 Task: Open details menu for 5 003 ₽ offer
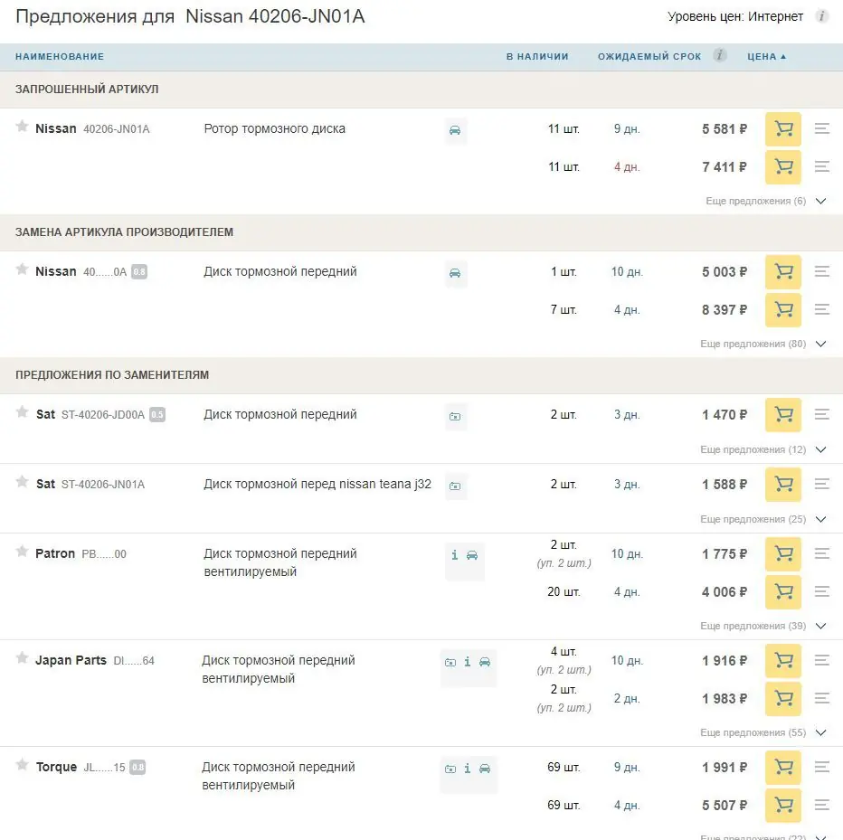point(821,271)
